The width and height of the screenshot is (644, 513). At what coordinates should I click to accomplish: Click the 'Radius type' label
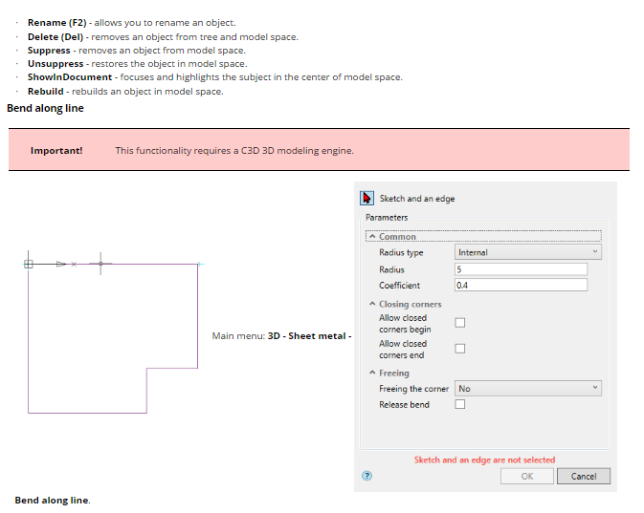[401, 252]
